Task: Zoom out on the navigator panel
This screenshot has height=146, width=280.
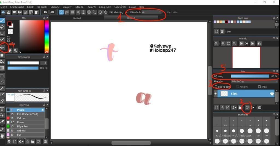Action: pos(234,43)
